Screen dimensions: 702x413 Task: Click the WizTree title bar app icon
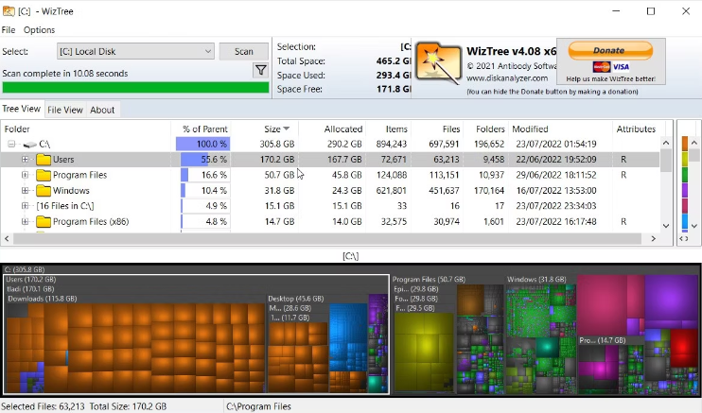9,11
